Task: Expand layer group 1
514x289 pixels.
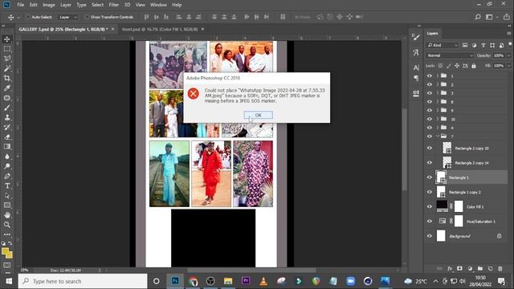Action: click(437, 75)
